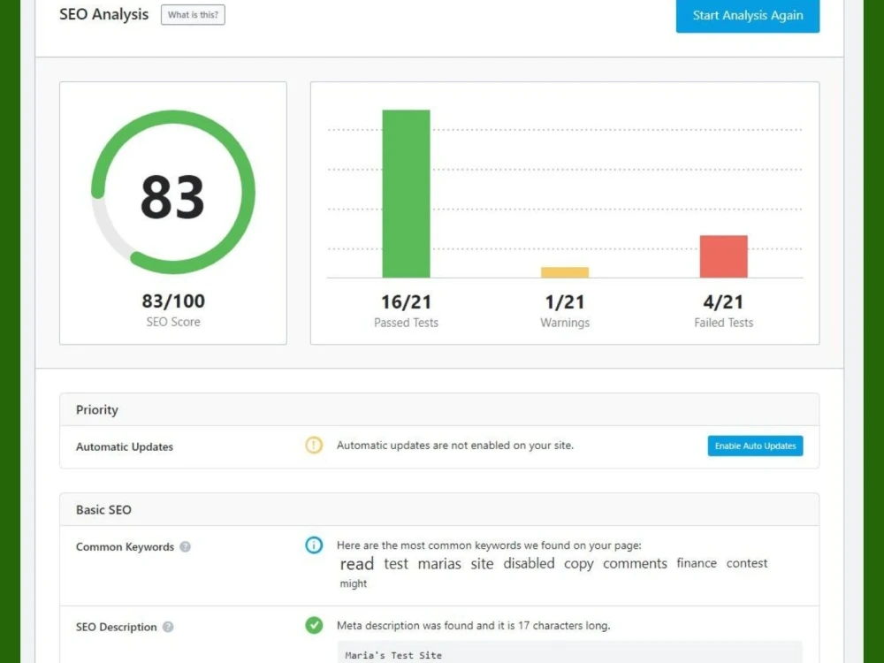This screenshot has width=884, height=663.
Task: Click the blue info icon for Common Keywords
Action: (314, 545)
